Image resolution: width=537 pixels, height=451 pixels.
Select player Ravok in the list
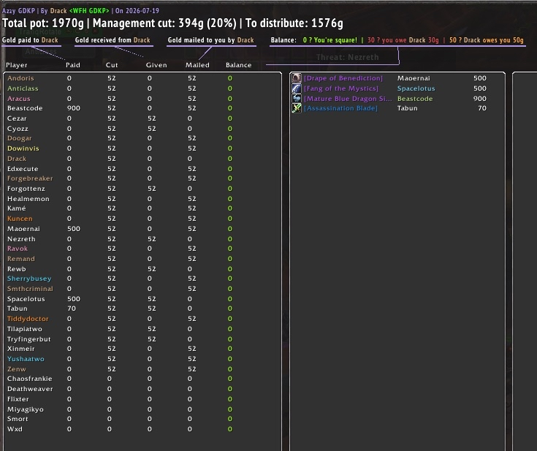coord(18,249)
